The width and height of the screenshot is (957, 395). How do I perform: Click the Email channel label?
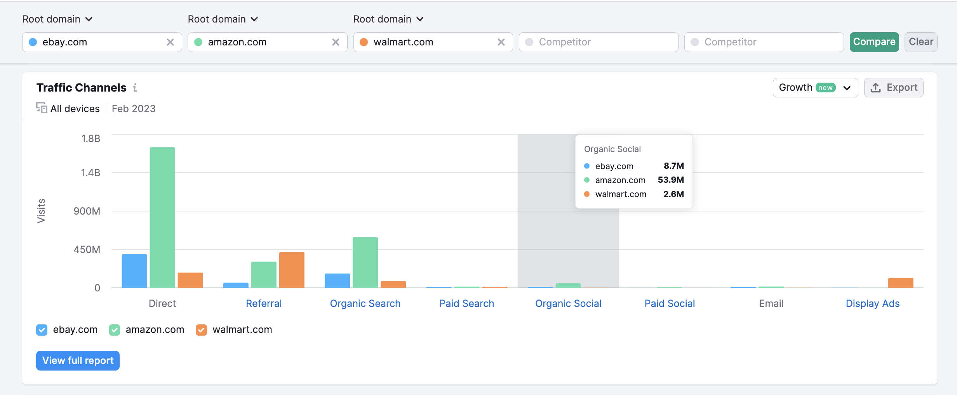(771, 303)
